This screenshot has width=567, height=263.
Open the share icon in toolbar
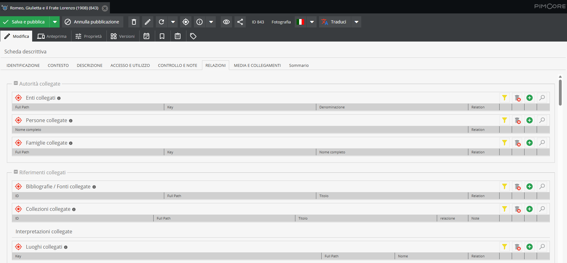(240, 22)
